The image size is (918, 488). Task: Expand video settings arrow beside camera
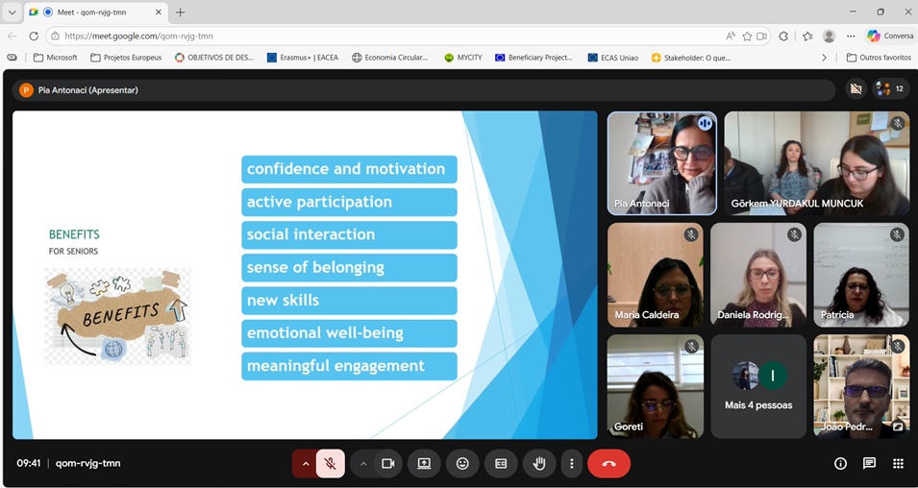(x=363, y=463)
